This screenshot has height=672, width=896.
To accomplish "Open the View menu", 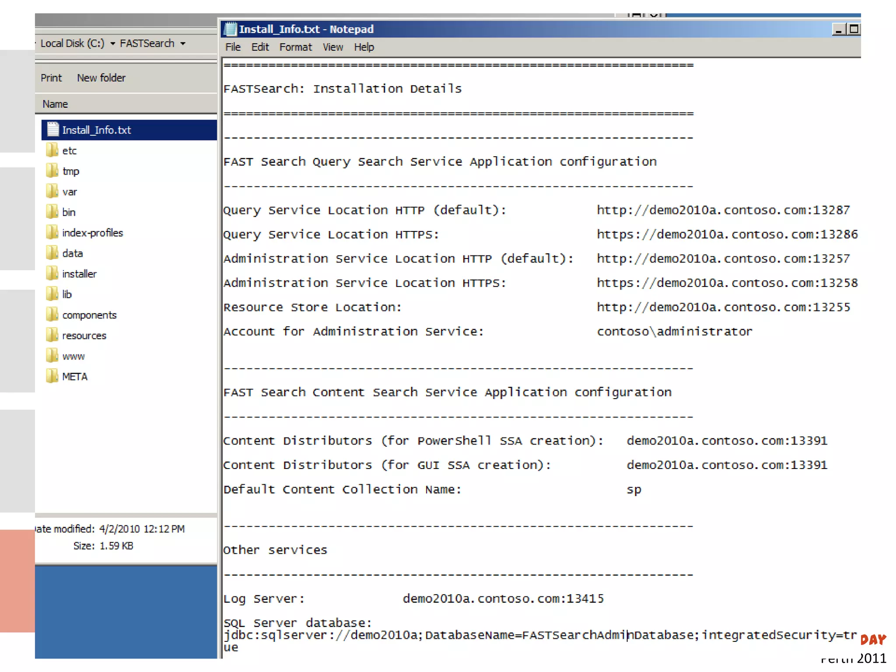I will click(x=332, y=47).
